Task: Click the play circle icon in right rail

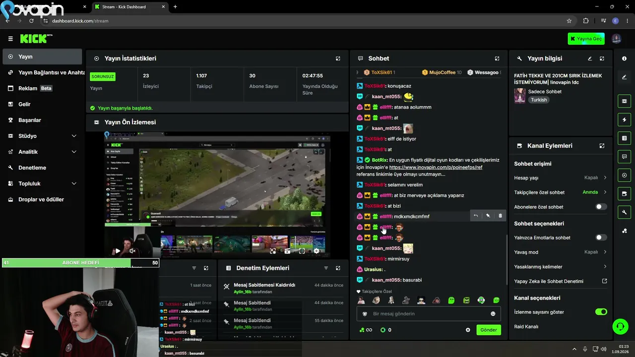Action: point(624,175)
